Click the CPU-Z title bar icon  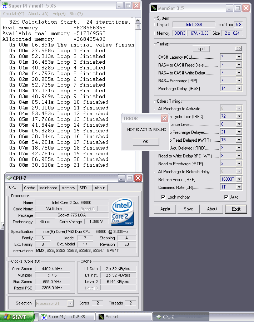[9, 178]
